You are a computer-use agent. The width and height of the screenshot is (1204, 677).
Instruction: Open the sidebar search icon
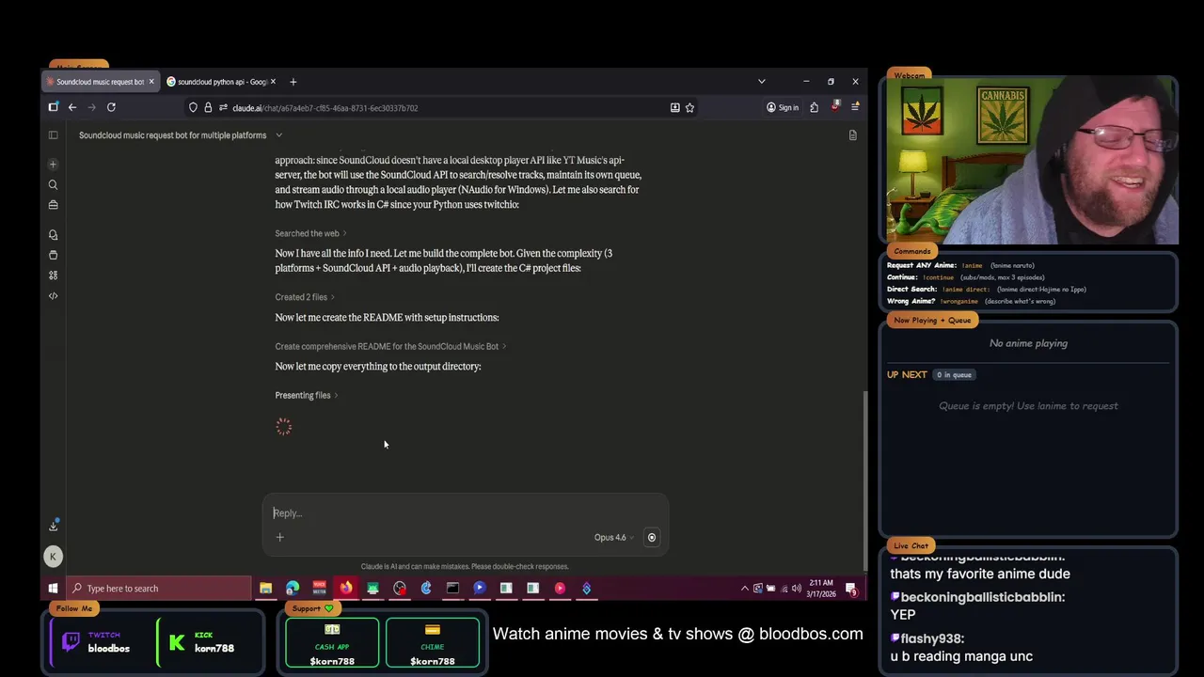(x=53, y=185)
